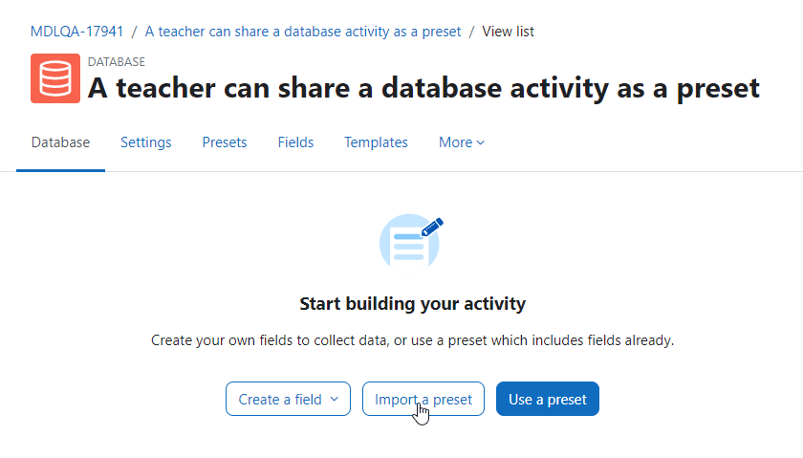
Task: Click the large activity title heading
Action: pos(423,88)
